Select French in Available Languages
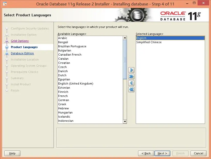This screenshot has height=159, width=211. [90, 96]
